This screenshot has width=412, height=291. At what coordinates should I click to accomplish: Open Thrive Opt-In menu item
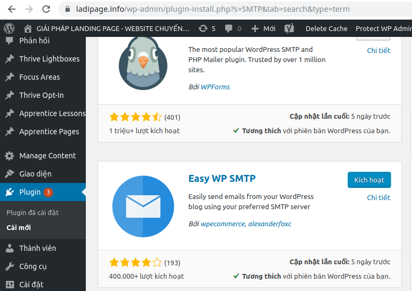coord(41,95)
